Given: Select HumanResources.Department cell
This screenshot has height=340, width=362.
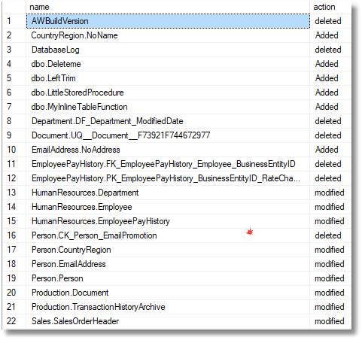Looking at the screenshot, I should click(168, 193).
